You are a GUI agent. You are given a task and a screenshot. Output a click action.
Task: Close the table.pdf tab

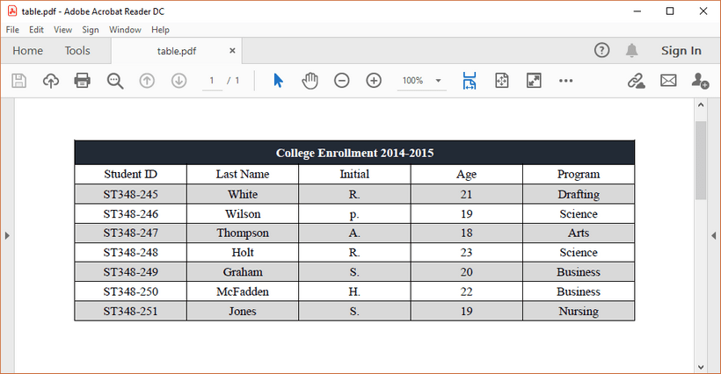click(232, 50)
